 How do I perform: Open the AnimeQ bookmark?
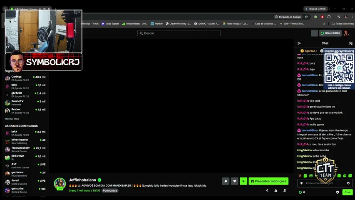206,24
